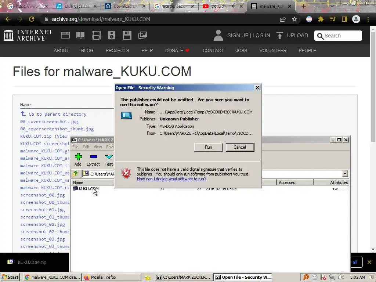Screen dimensions: 376x282
Task: Reload the archive.org page
Action: [32, 19]
